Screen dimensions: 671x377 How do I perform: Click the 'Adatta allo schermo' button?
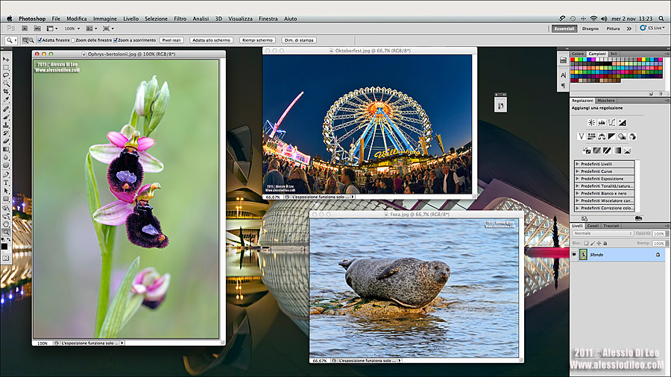tap(211, 40)
